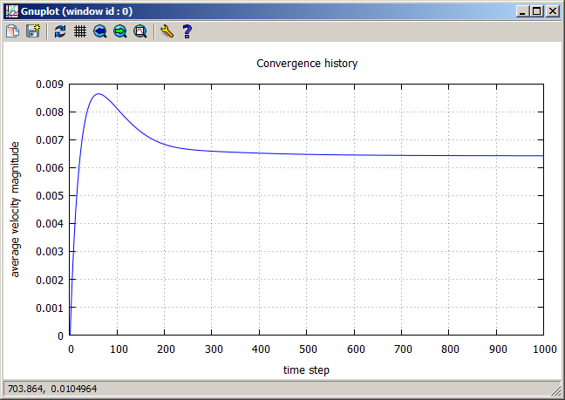
Task: Minimize the Gnuplot window
Action: 521,11
